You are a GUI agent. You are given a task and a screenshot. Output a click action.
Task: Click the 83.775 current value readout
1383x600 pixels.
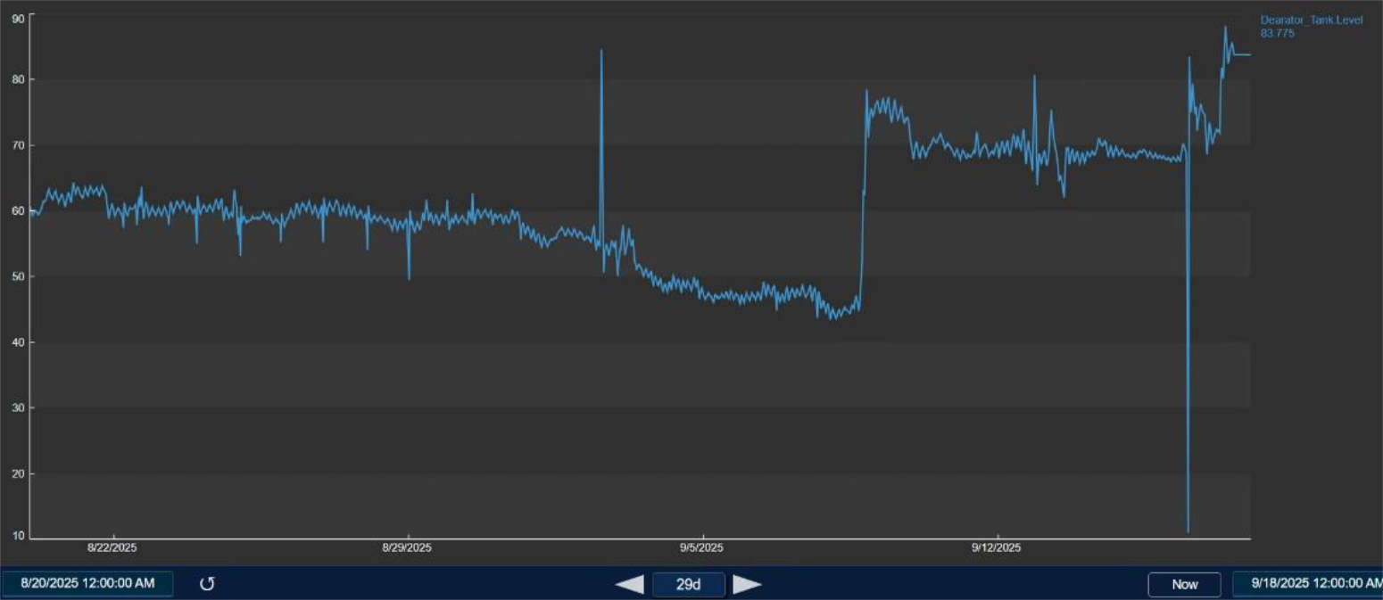[x=1277, y=33]
